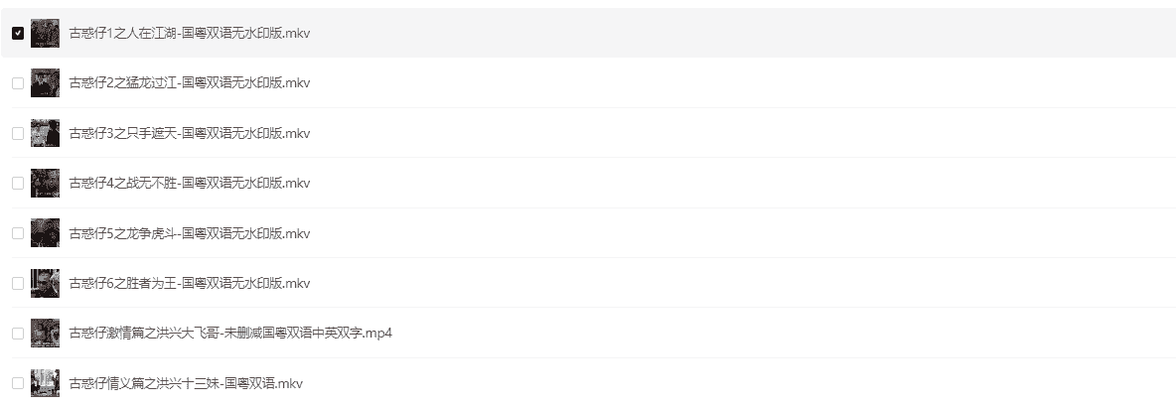Screen dimensions: 1176x407
Task: Tick the 洪兴大飞哥 mp4 file checkbox
Action: point(18,334)
